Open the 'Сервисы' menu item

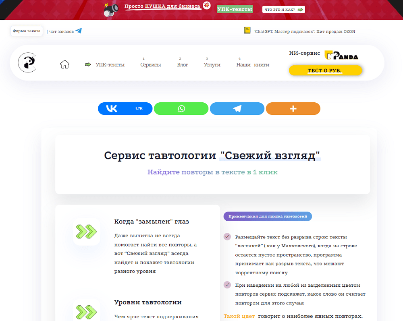(x=150, y=64)
